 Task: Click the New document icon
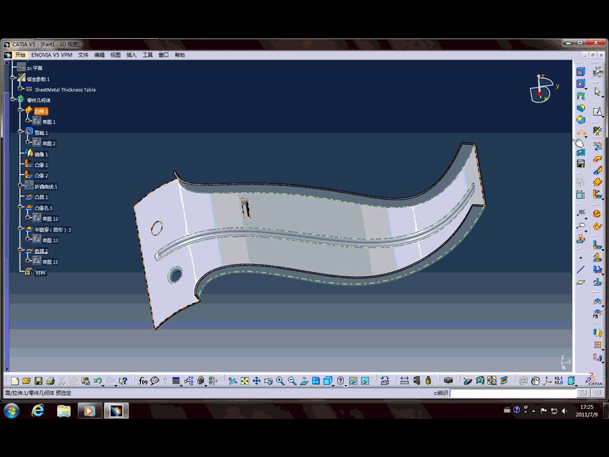point(15,381)
